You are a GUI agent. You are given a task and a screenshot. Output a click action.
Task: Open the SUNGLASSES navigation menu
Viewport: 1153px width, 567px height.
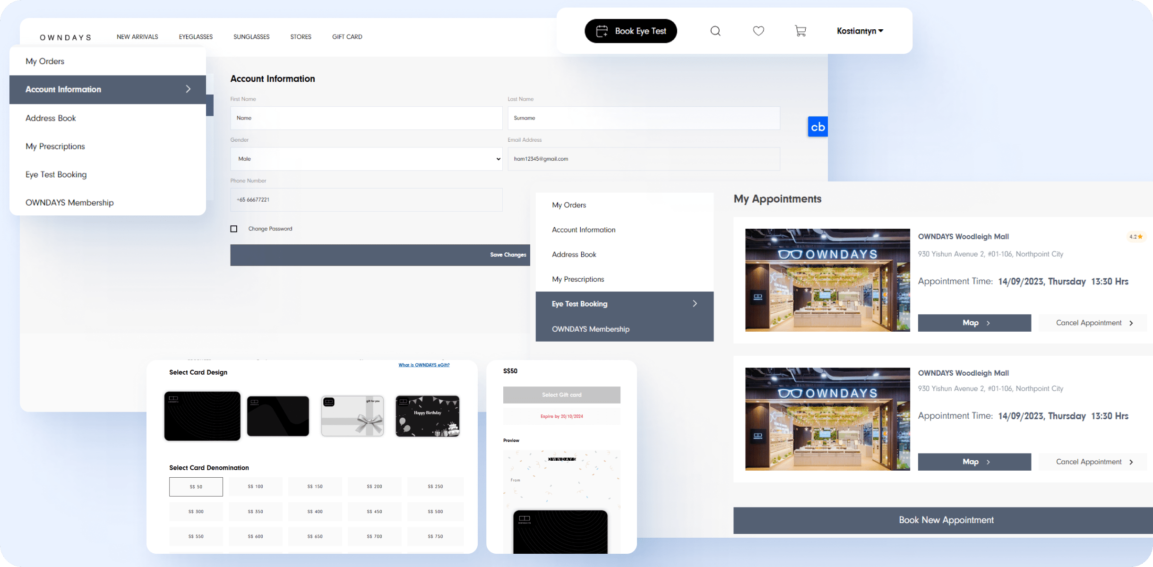coord(251,37)
